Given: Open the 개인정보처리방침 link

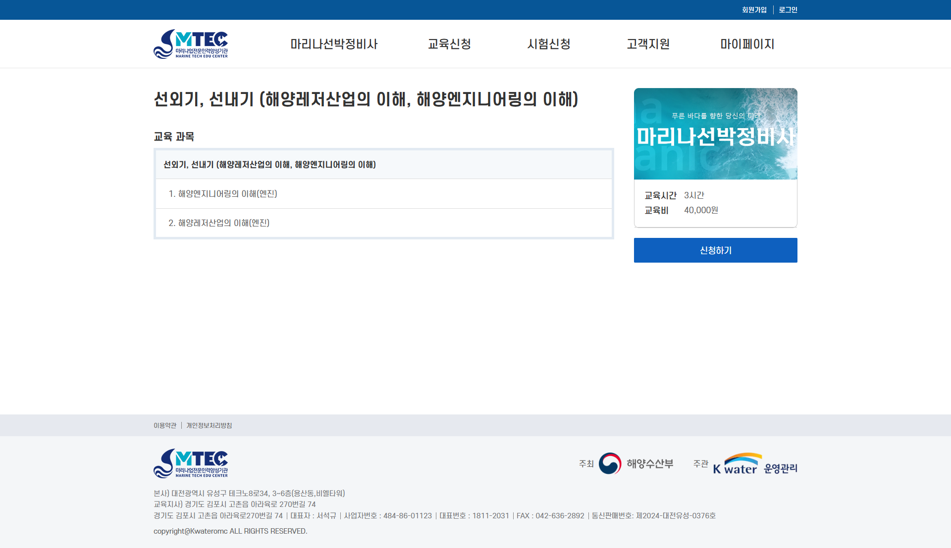Looking at the screenshot, I should [209, 425].
